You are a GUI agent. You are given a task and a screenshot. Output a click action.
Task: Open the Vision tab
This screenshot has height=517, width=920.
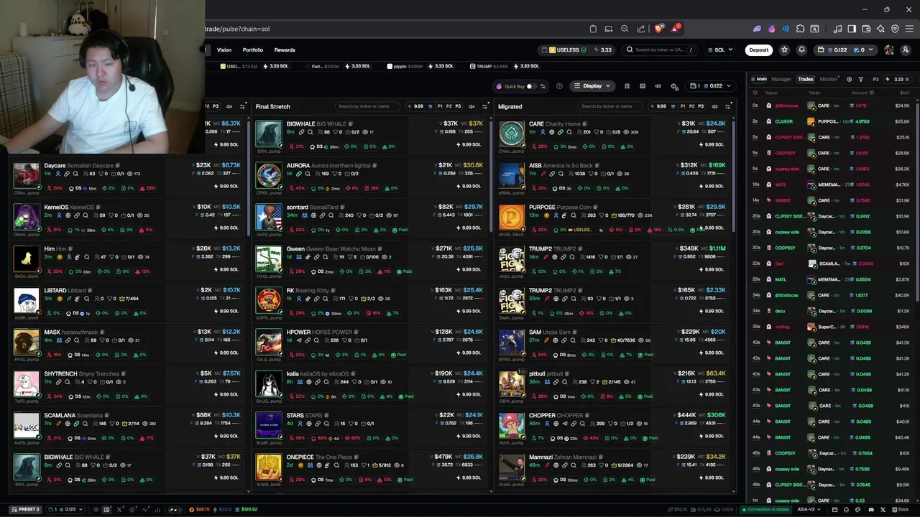pos(224,50)
